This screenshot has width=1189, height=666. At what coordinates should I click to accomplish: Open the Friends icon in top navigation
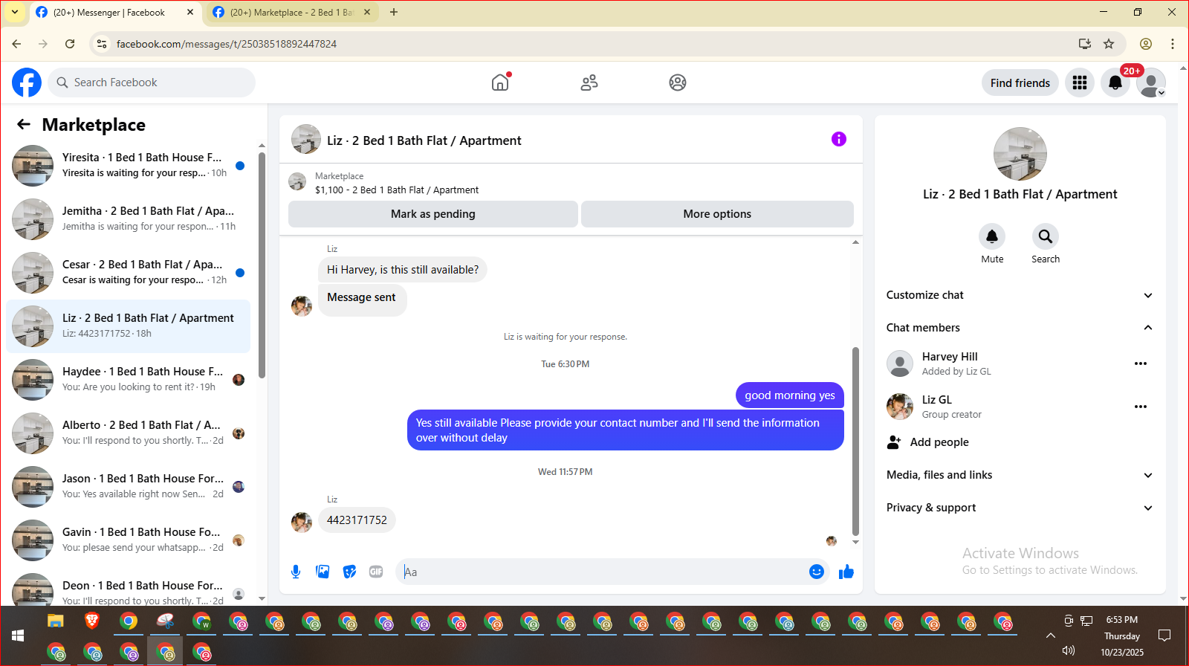(x=589, y=83)
